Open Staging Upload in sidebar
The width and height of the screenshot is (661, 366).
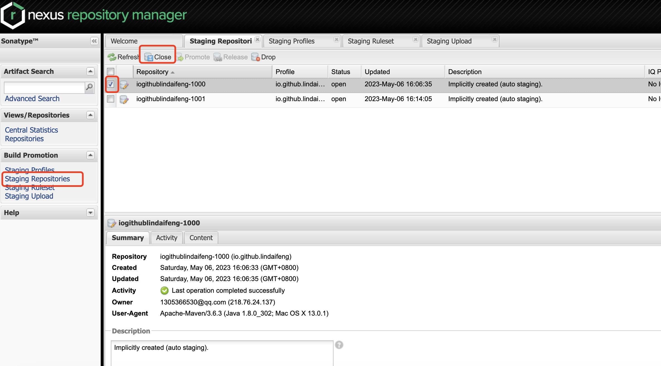(29, 196)
